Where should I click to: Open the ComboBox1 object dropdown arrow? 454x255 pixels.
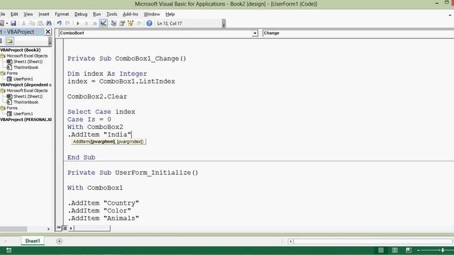255,33
